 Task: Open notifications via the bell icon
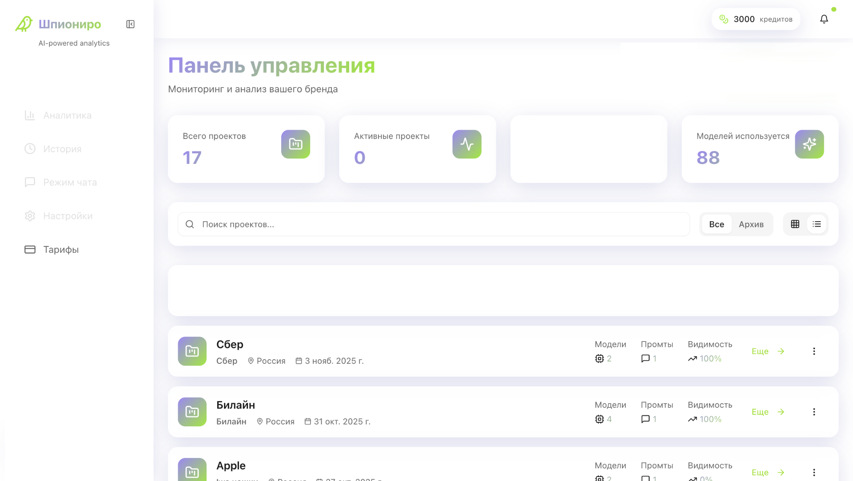click(x=824, y=19)
